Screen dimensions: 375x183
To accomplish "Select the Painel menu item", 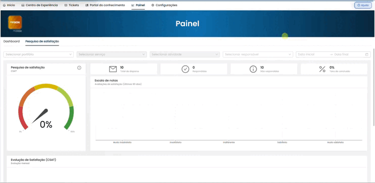I will 138,5.
